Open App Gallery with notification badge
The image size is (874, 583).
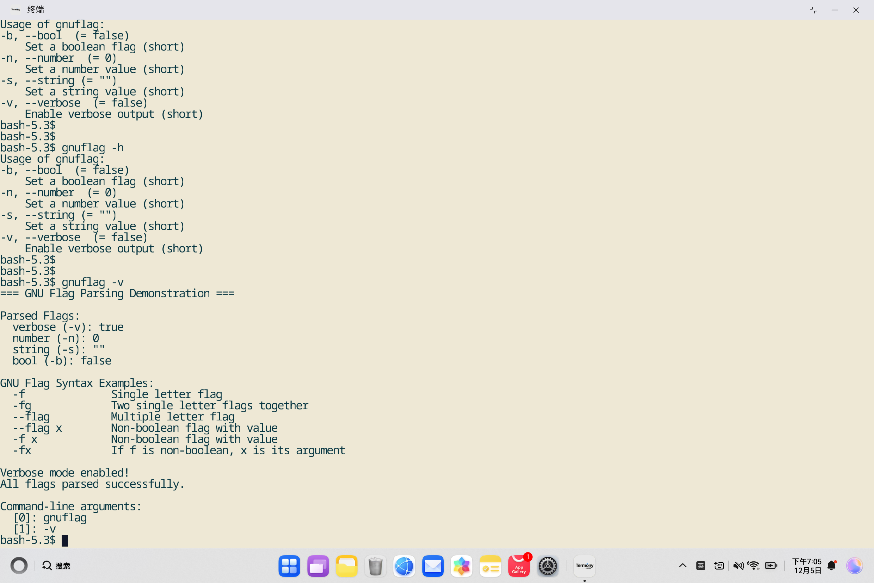[519, 566]
